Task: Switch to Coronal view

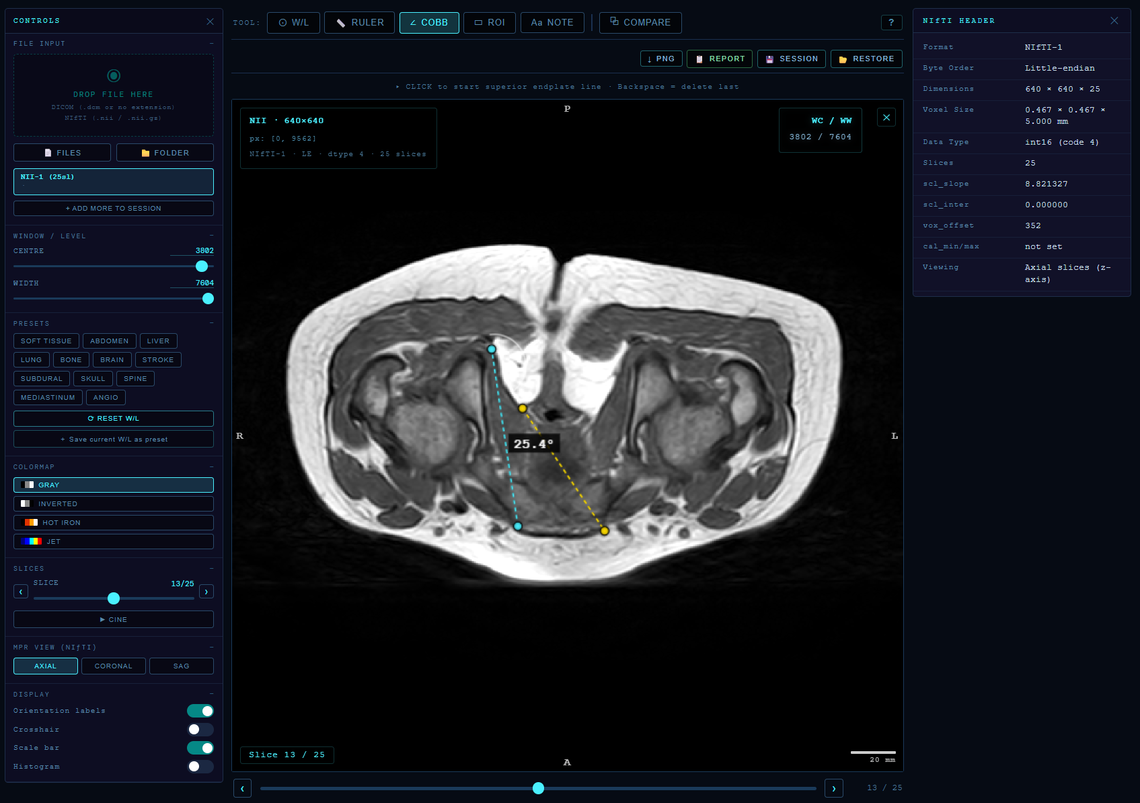Action: click(x=114, y=666)
